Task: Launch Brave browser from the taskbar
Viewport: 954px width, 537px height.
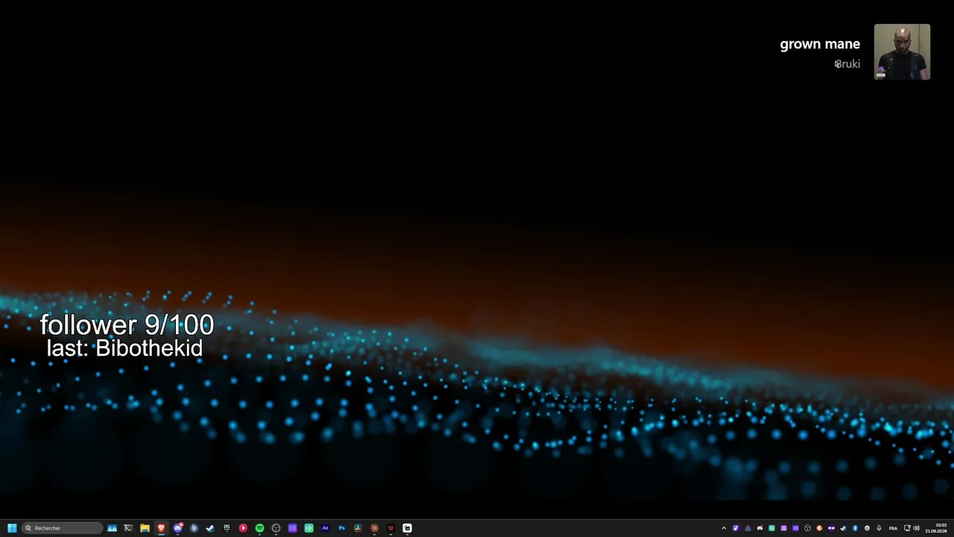Action: (x=161, y=528)
